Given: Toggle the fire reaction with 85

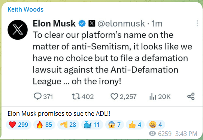Looking at the screenshot, I should tap(44, 125).
